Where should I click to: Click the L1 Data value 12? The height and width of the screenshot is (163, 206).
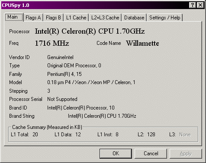pyautogui.click(x=78, y=135)
